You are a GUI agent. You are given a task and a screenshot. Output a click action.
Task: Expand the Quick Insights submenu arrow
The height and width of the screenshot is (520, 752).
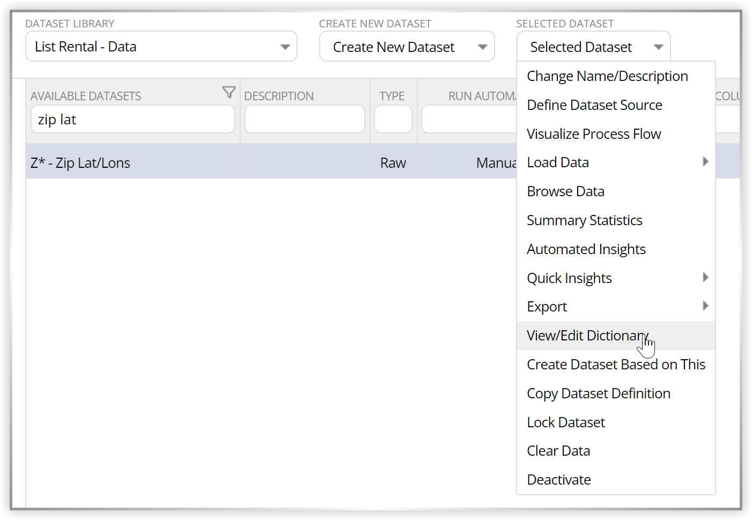click(706, 277)
